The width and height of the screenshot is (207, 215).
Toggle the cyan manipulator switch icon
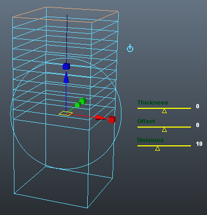point(130,48)
